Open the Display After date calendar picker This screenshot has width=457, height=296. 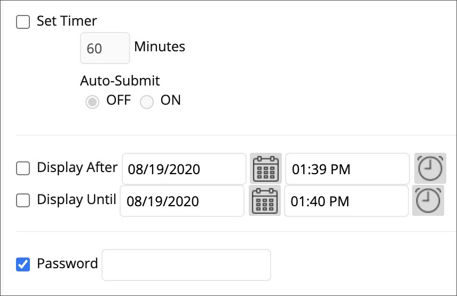[265, 168]
